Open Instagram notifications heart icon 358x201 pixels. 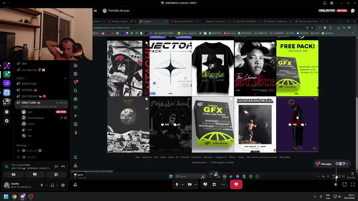75,107
